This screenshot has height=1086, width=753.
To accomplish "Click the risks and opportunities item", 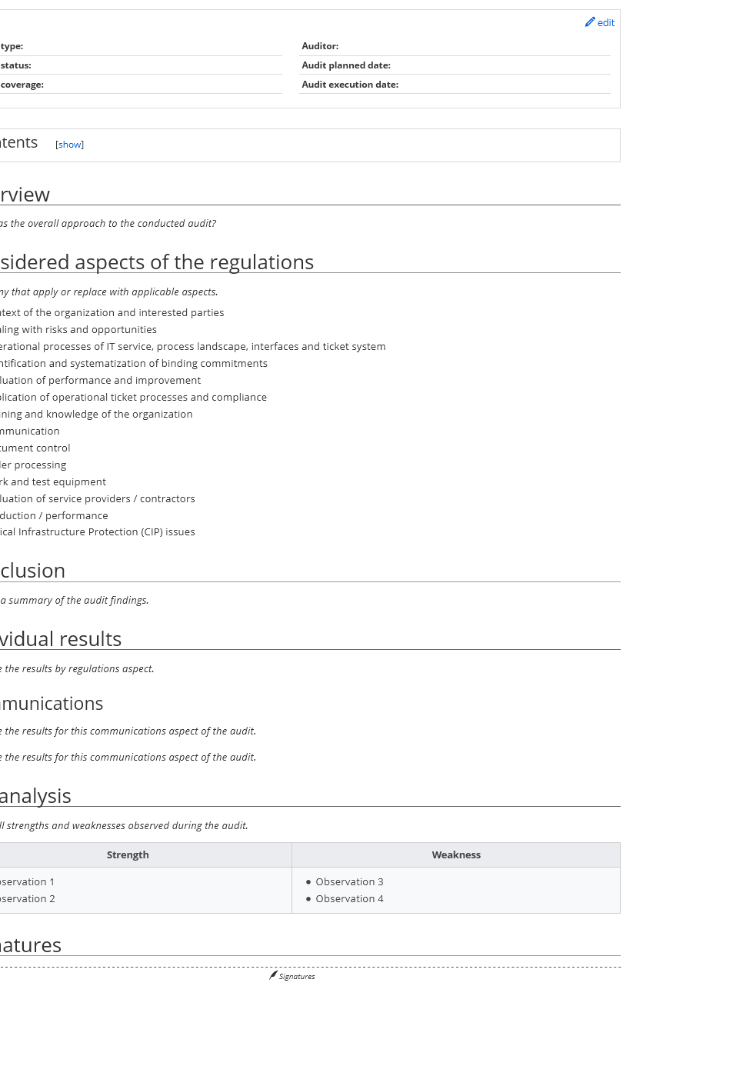I will pos(78,329).
